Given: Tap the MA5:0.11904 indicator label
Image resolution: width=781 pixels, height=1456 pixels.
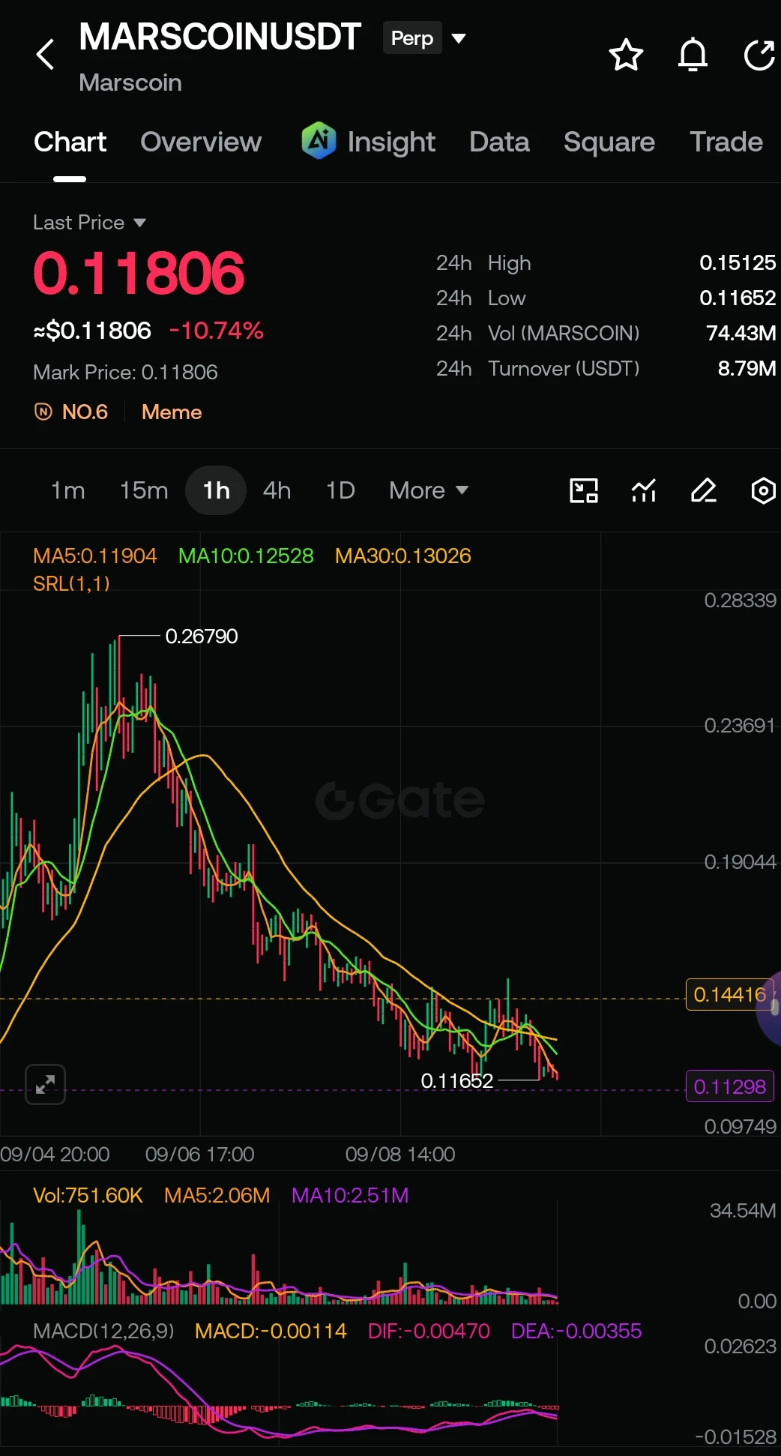Looking at the screenshot, I should point(94,556).
